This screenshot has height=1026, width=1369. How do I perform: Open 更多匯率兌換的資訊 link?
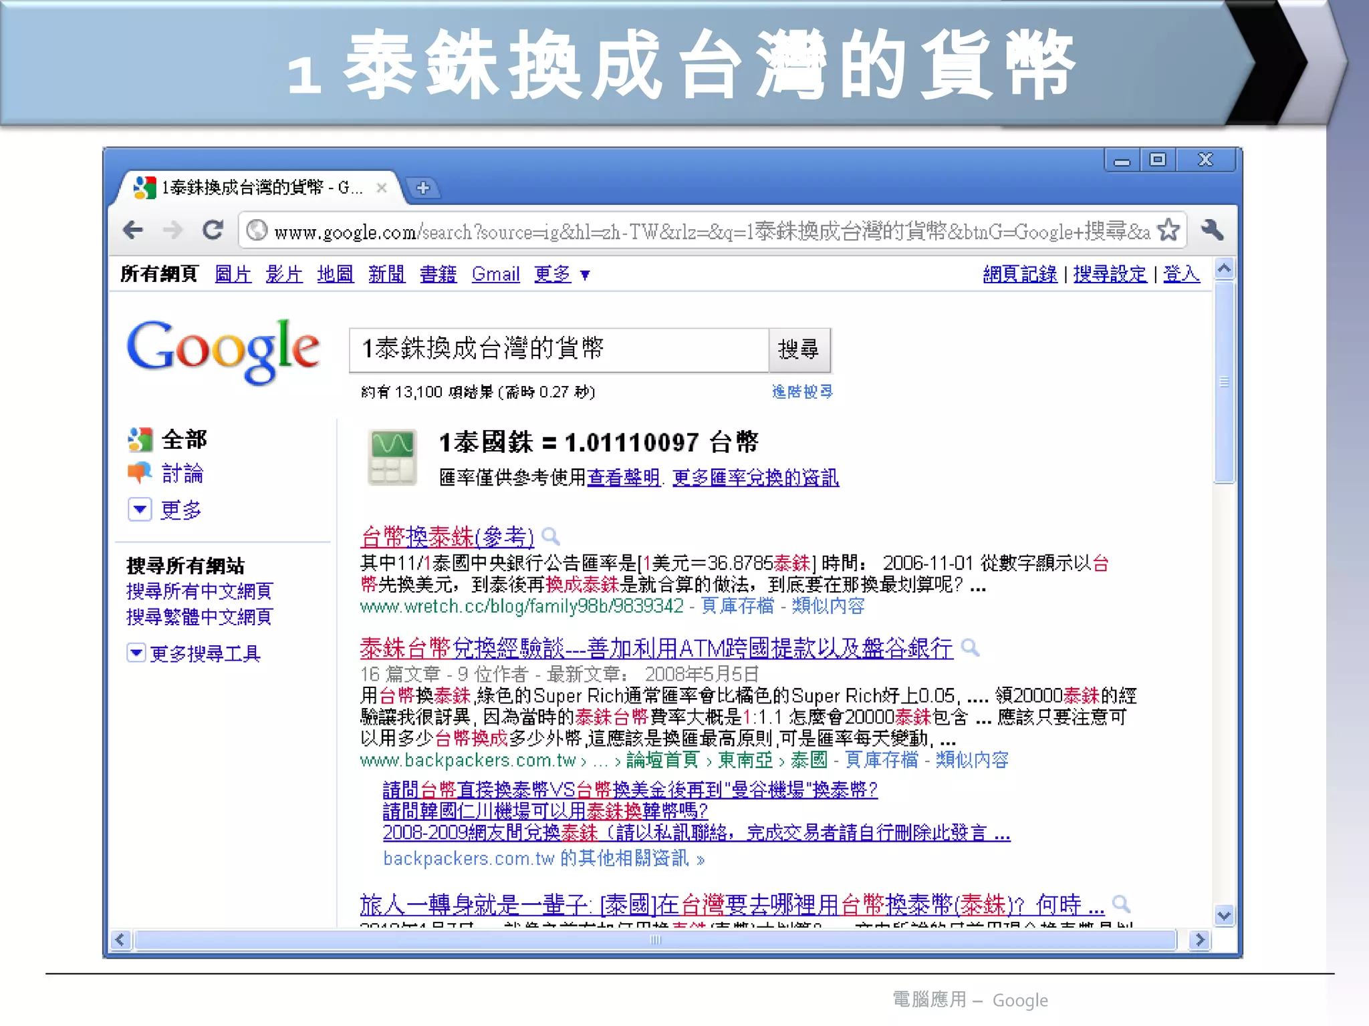(x=755, y=478)
